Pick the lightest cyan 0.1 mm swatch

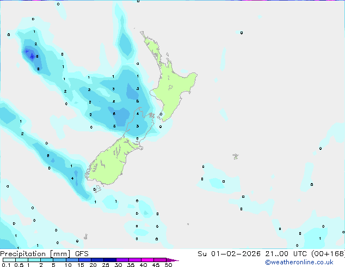coord(9,260)
